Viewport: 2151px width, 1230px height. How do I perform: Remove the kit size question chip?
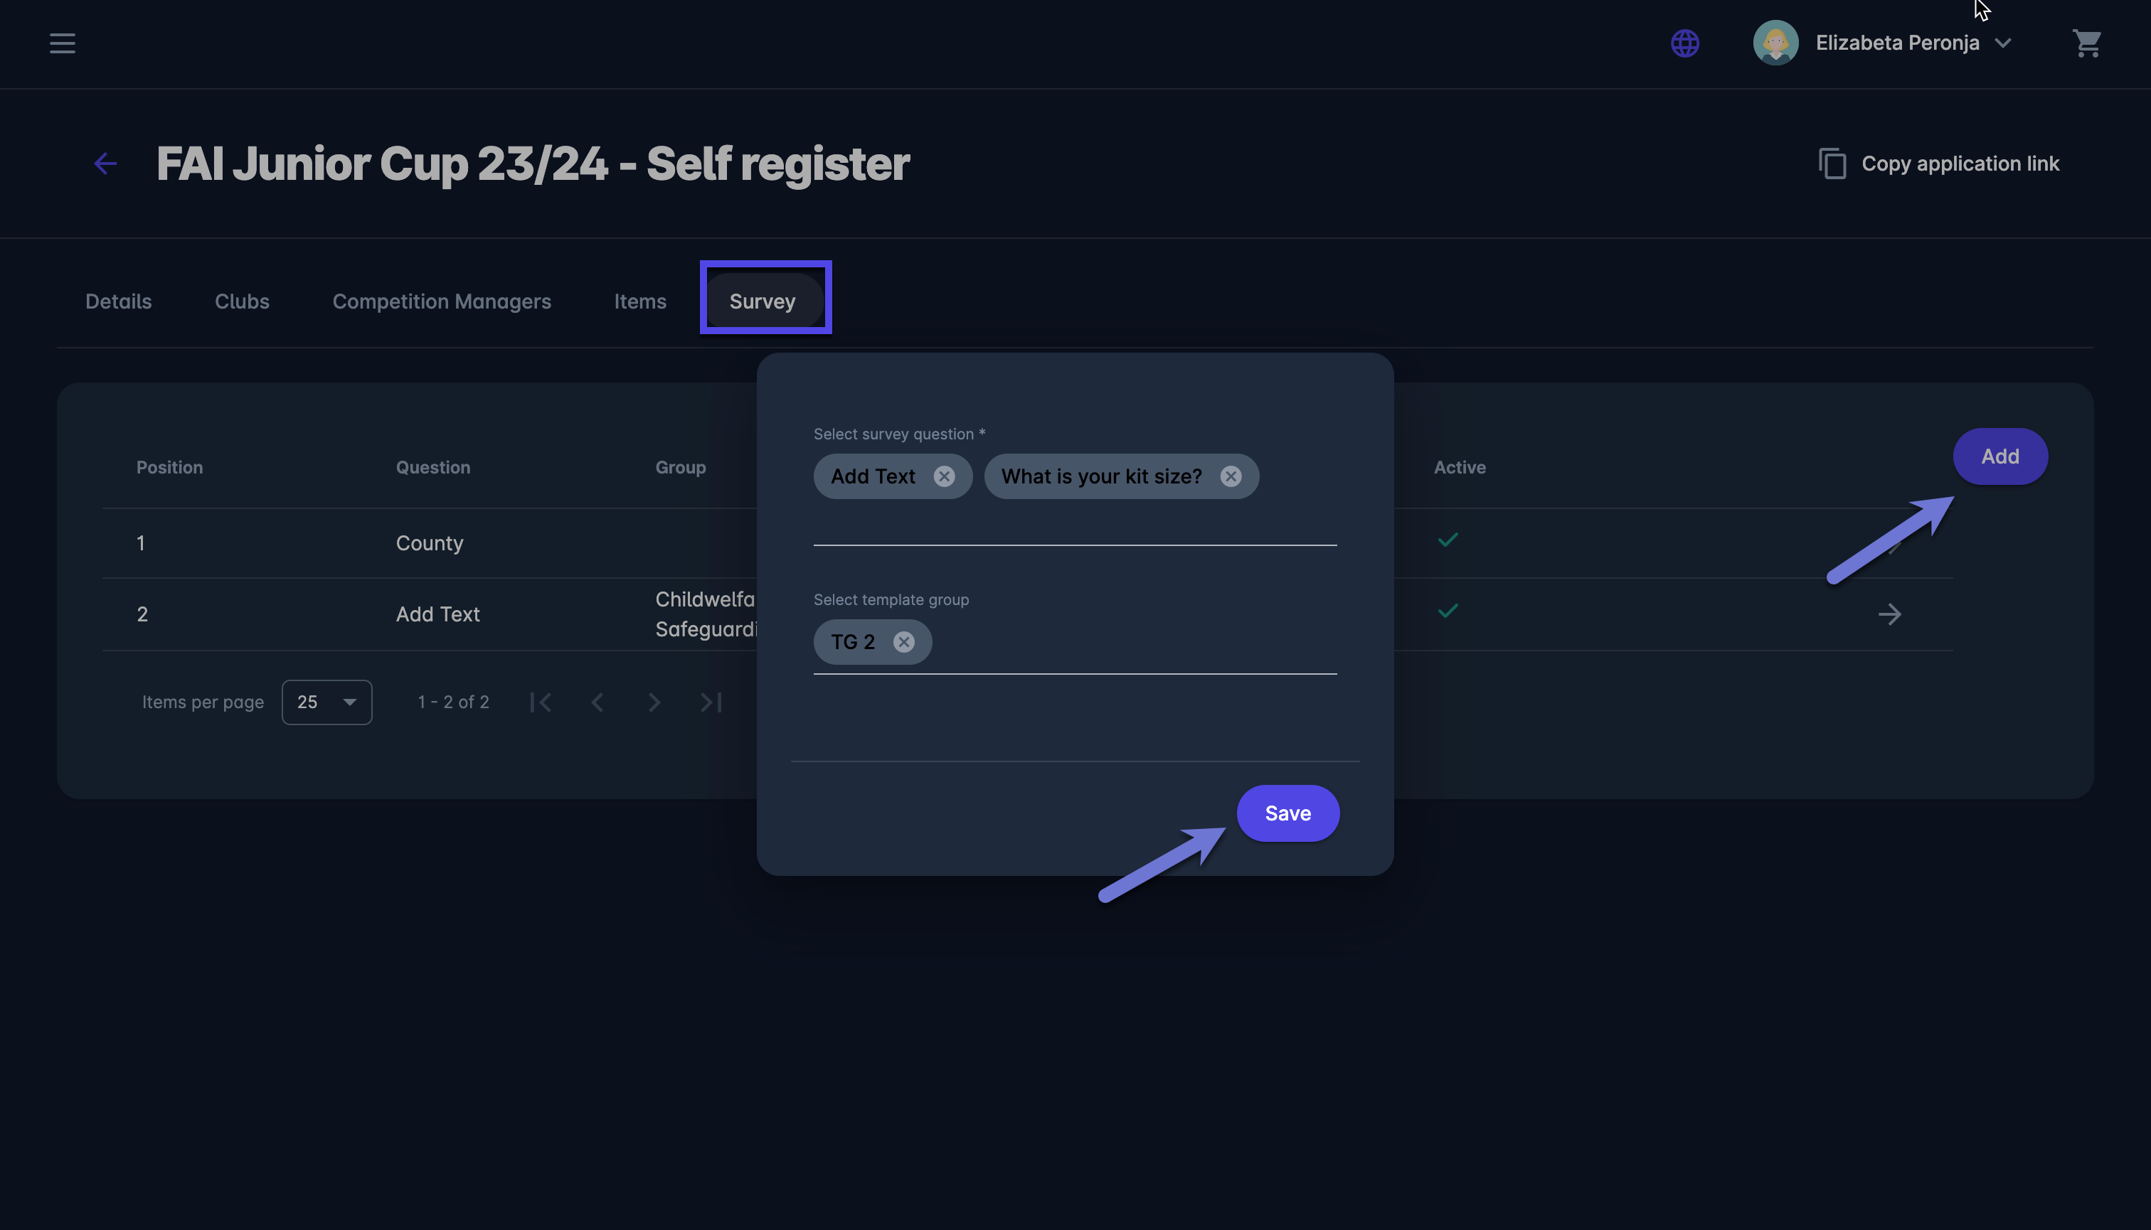(x=1231, y=476)
